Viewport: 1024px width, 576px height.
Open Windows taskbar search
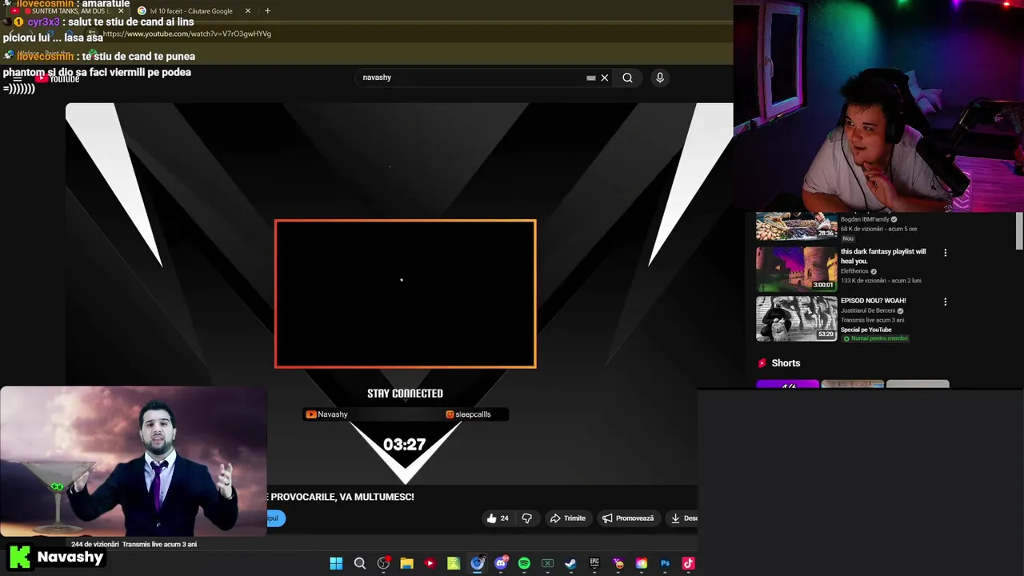[360, 563]
